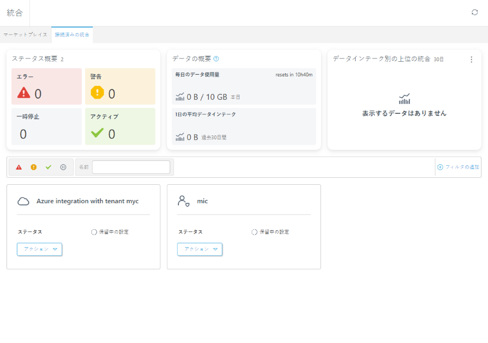This screenshot has height=343, width=488.
Task: Open the three-dot menu on top integrations card
Action: (471, 60)
